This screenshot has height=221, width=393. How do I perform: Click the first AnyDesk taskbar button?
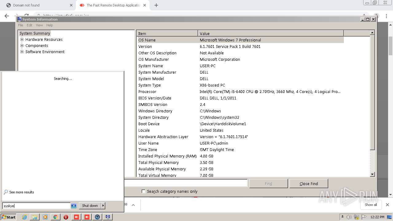pyautogui.click(x=76, y=217)
